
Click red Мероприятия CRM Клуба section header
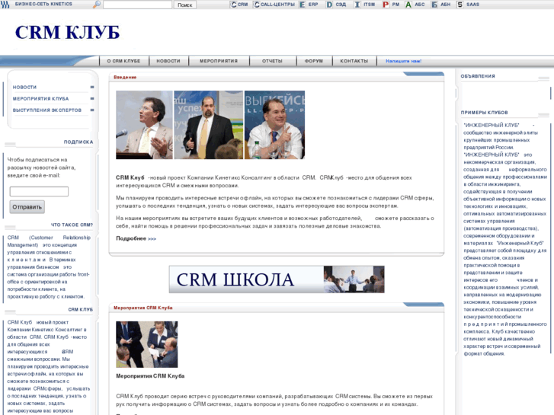coord(143,308)
